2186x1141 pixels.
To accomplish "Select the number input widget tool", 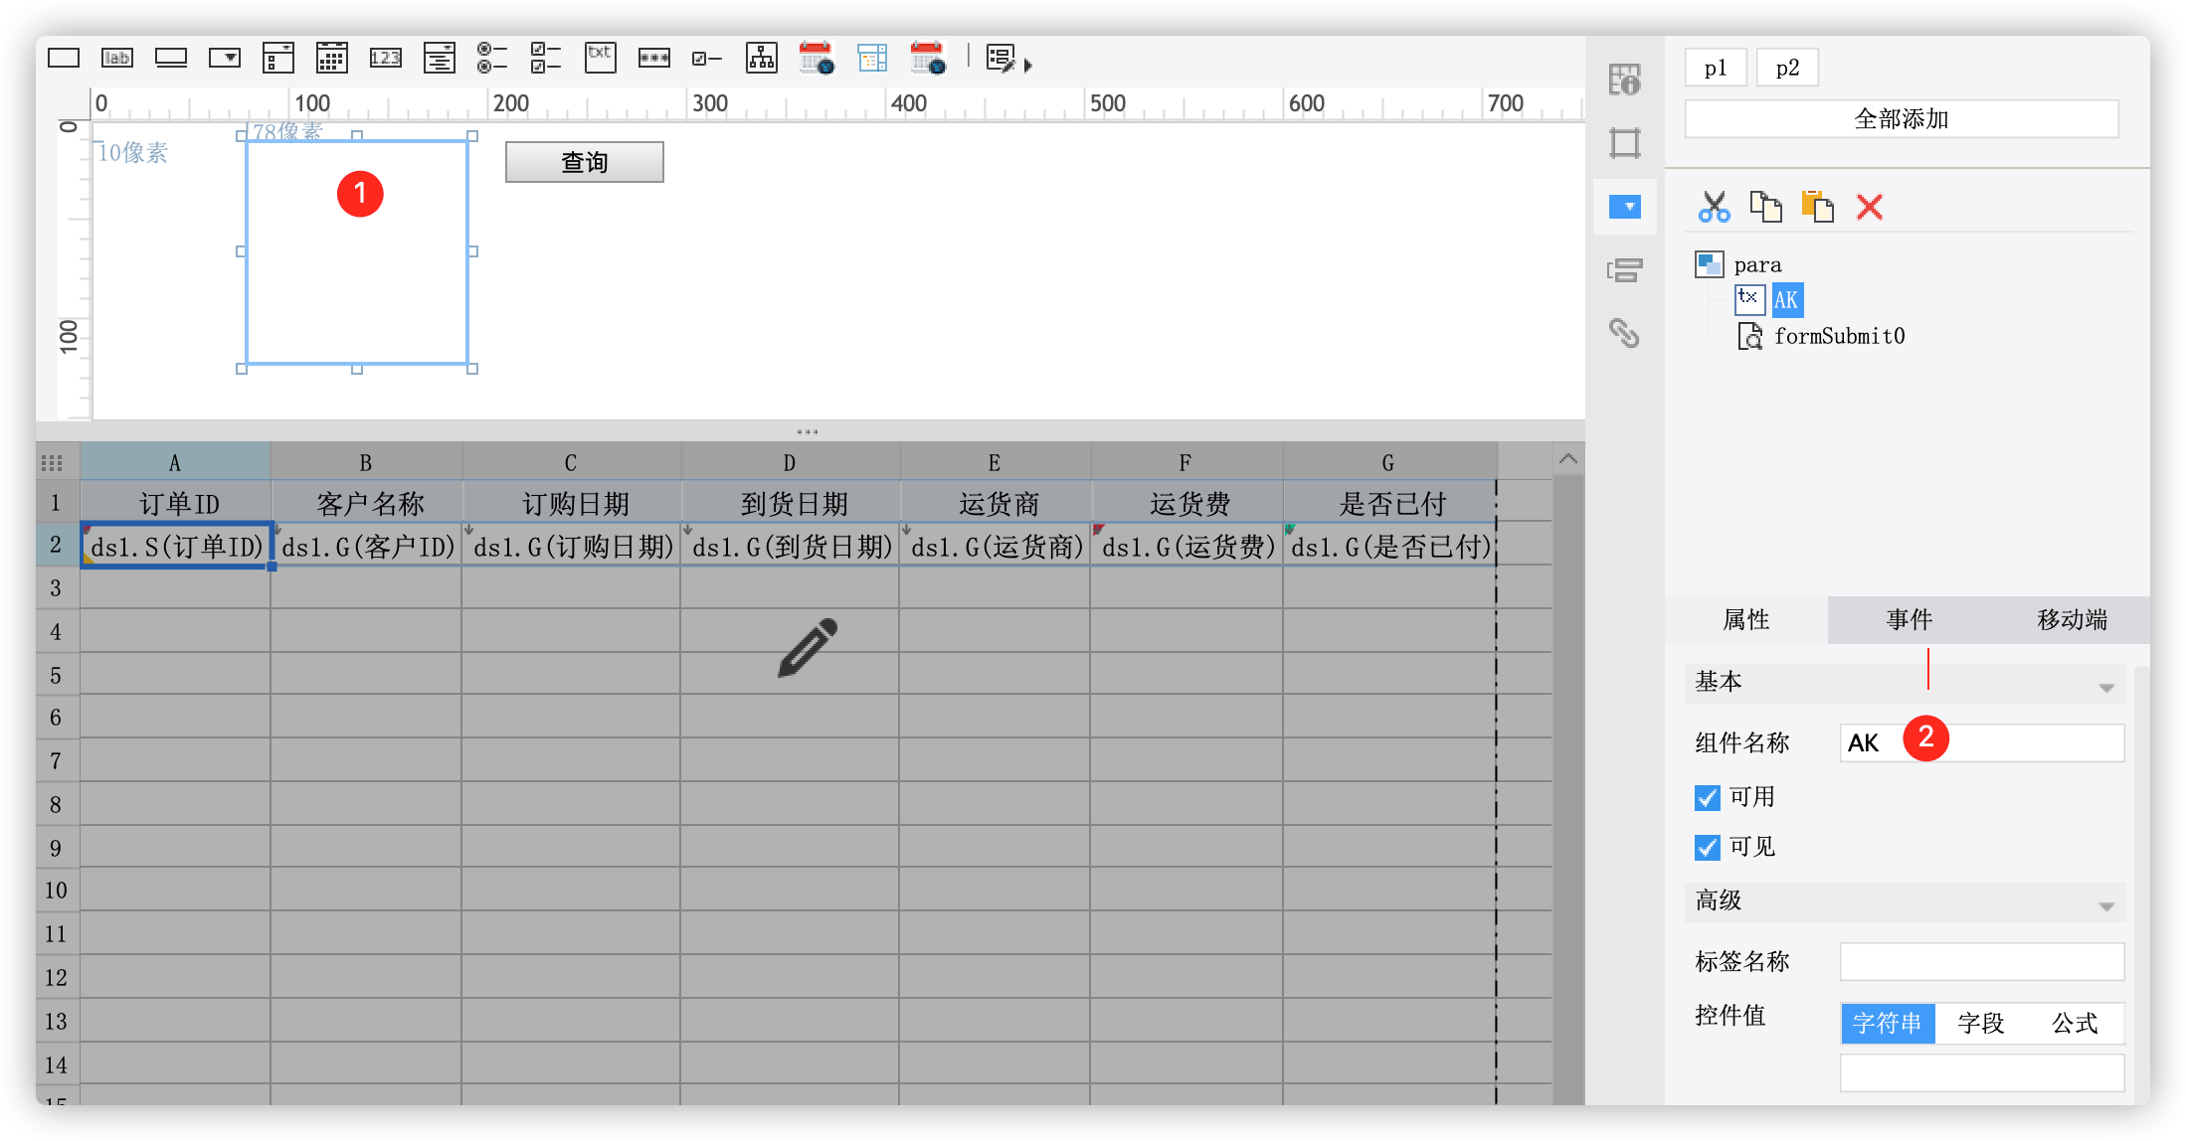I will (385, 59).
